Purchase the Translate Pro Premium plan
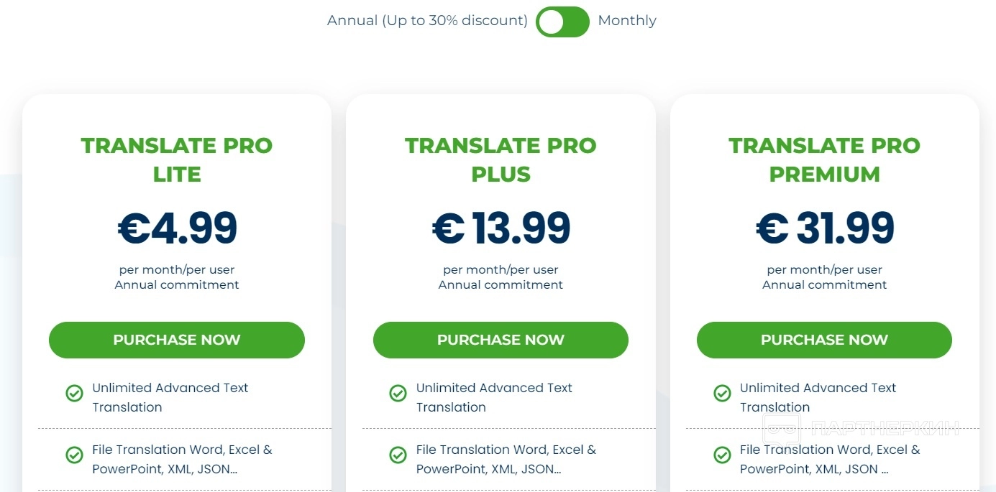Screen dimensions: 996x492 824,340
